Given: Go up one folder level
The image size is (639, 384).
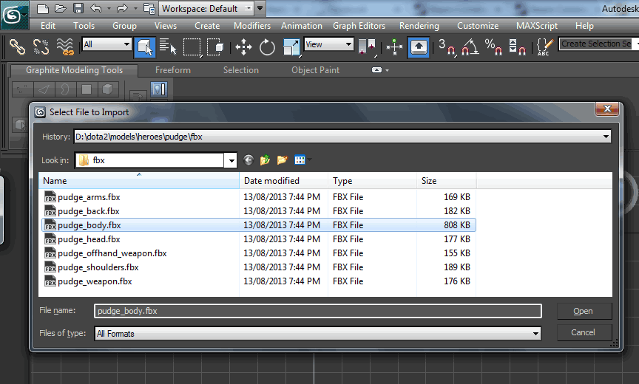Looking at the screenshot, I should pyautogui.click(x=266, y=160).
